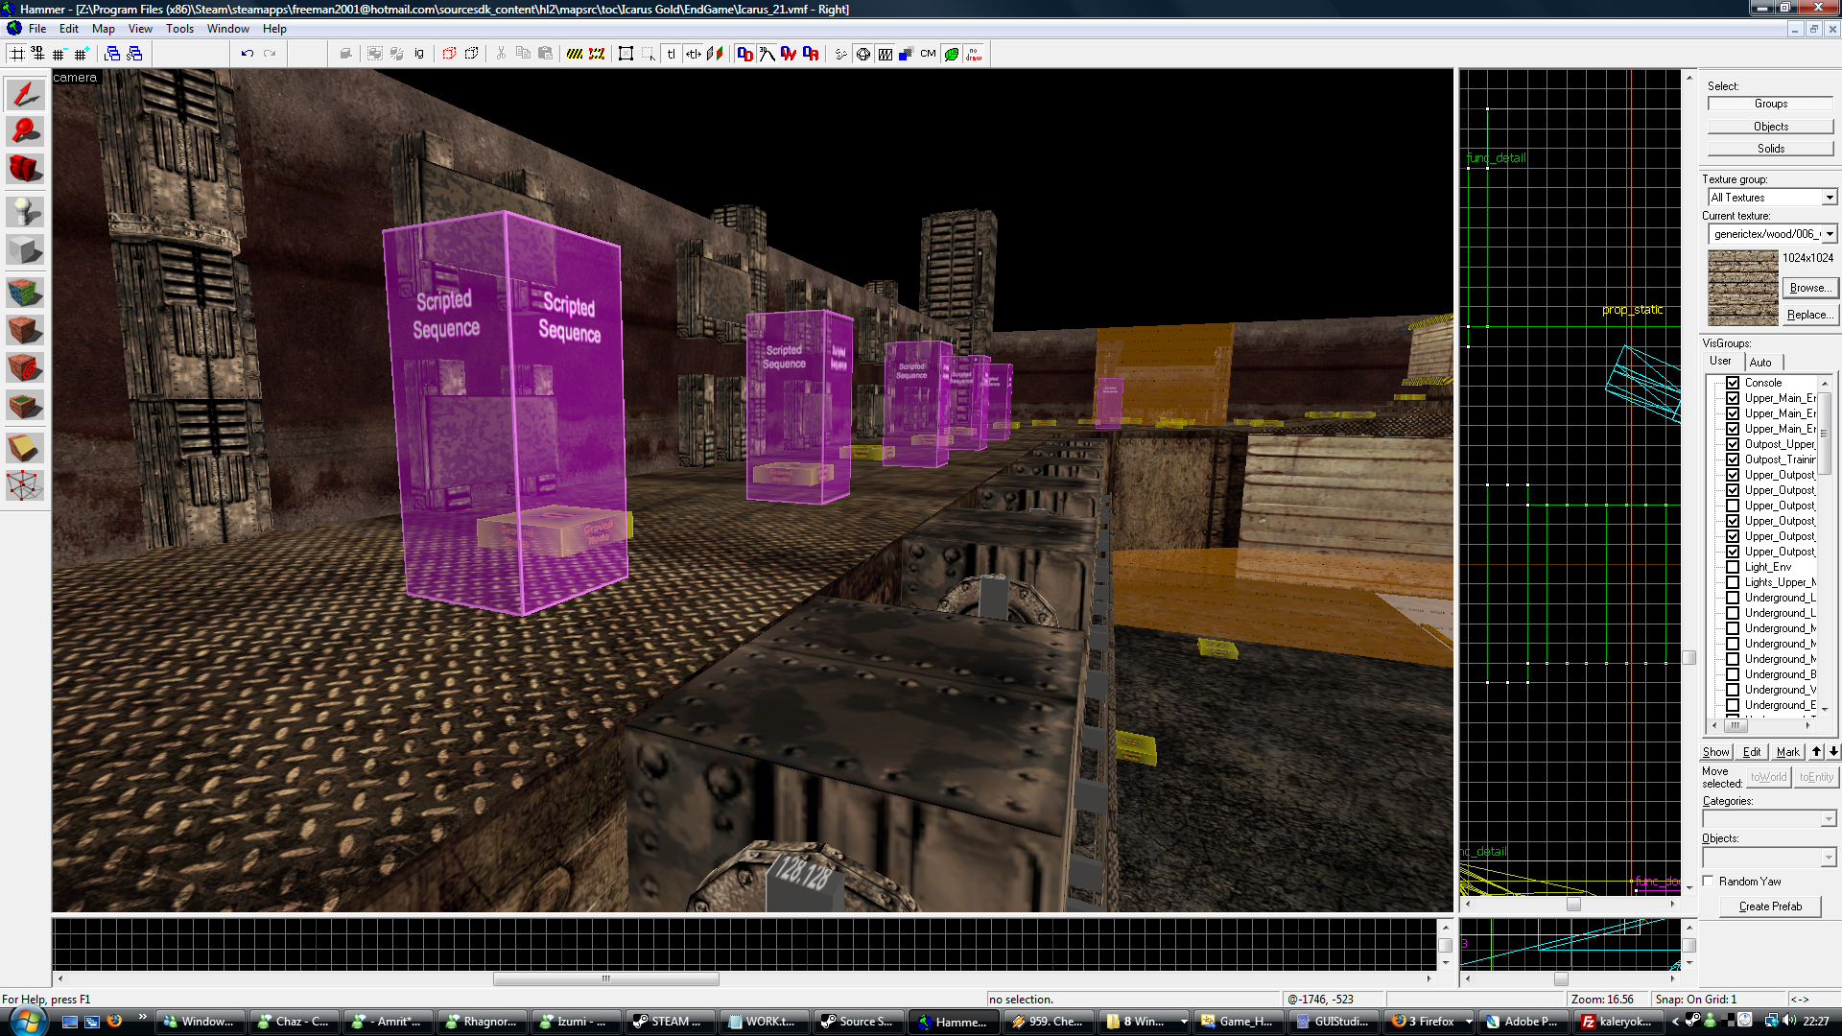Click the Windows Start orb
The image size is (1842, 1036).
pos(26,1020)
